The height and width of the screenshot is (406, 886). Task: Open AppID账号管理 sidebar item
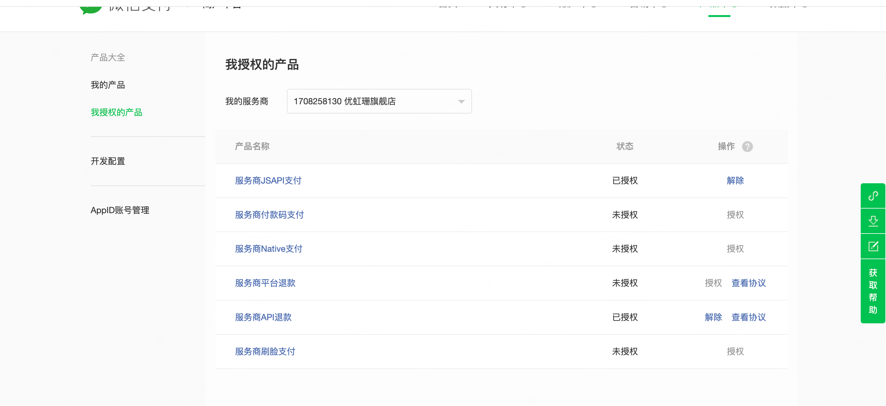pos(120,210)
